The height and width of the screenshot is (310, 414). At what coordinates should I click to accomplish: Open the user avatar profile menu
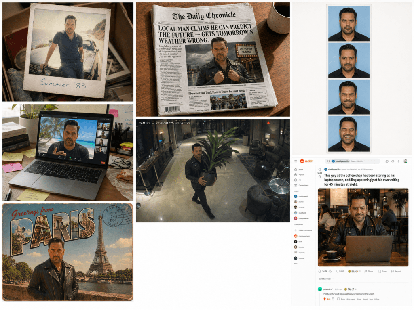pyautogui.click(x=405, y=161)
